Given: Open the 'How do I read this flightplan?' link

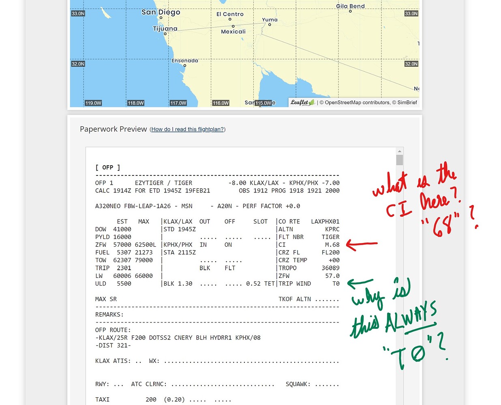Looking at the screenshot, I should pos(187,129).
